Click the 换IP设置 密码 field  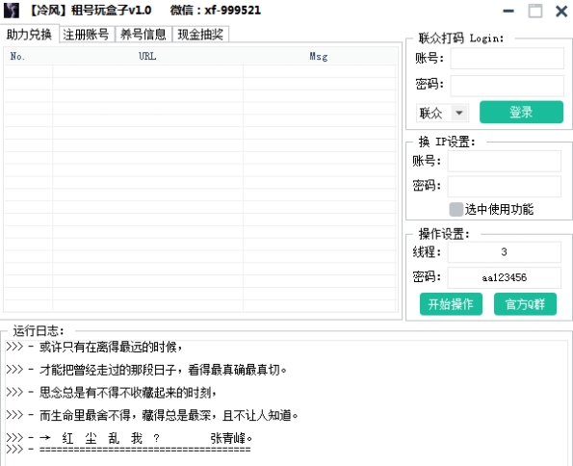(x=505, y=187)
